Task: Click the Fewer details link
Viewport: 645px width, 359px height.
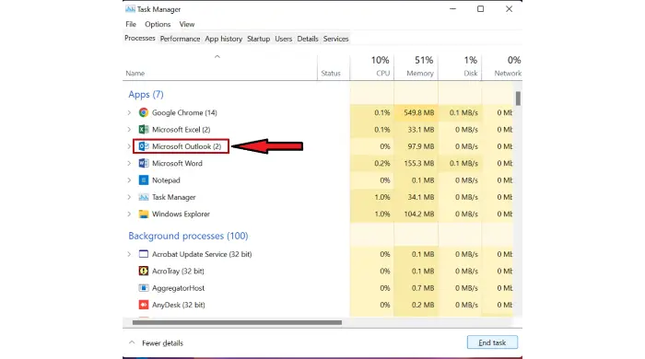Action: coord(162,343)
